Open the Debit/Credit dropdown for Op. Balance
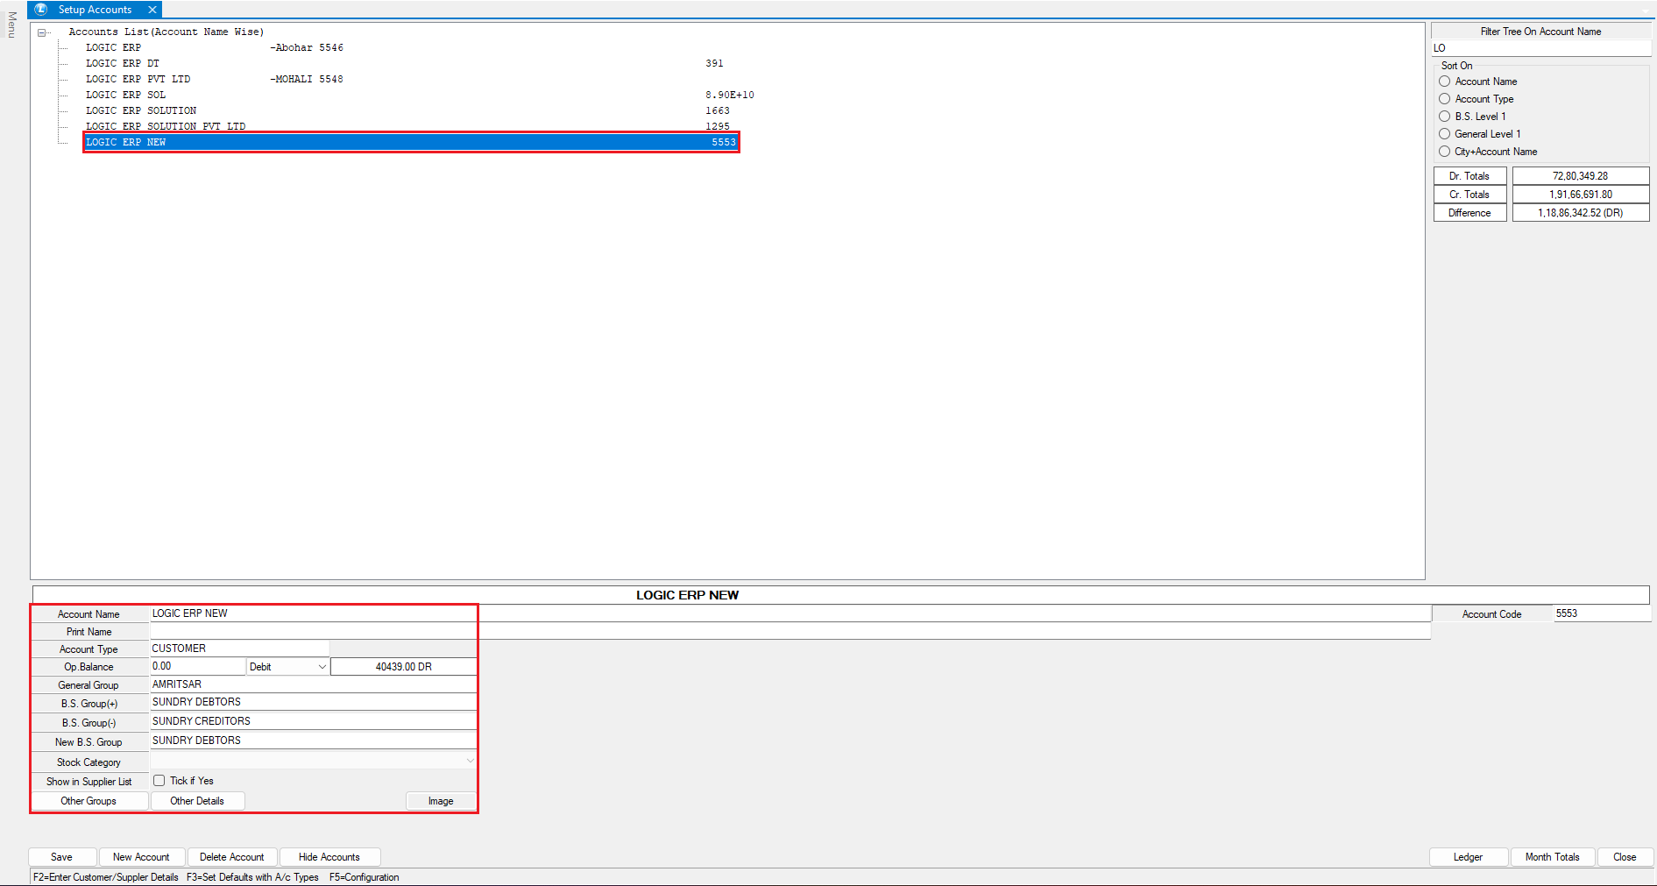This screenshot has width=1657, height=886. tap(322, 667)
